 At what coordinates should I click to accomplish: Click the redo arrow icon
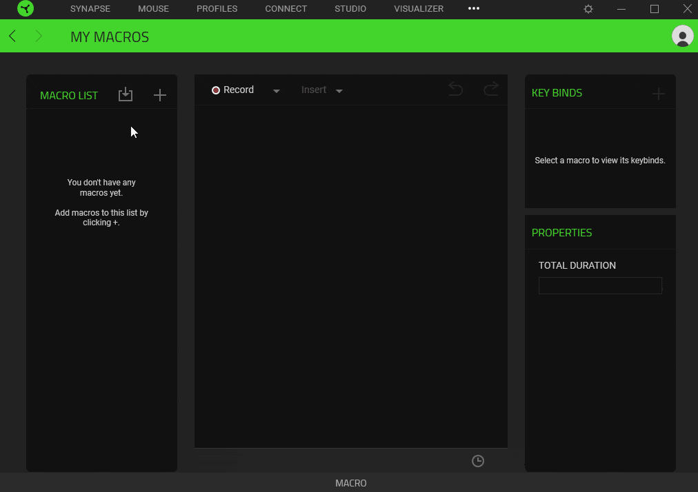point(490,89)
